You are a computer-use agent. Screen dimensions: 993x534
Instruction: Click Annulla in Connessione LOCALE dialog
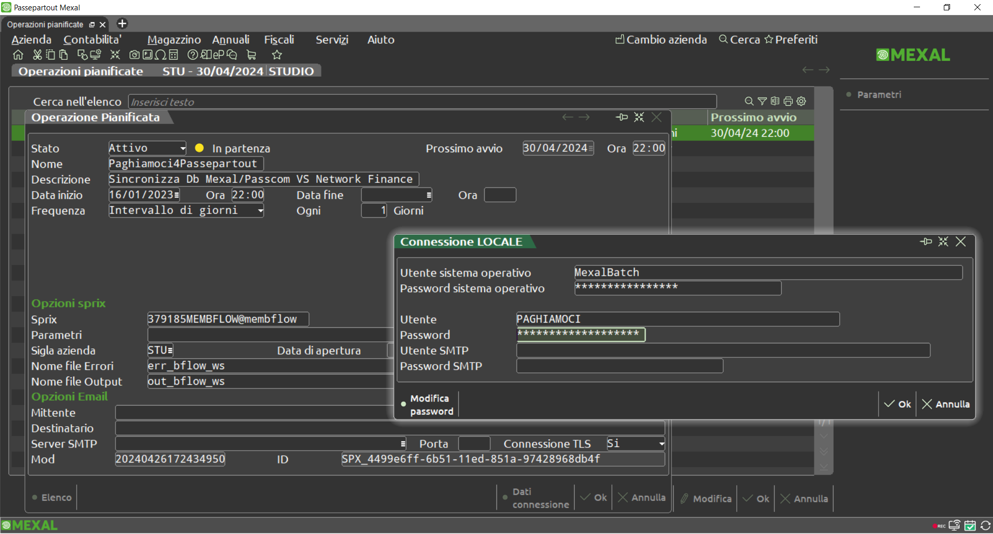(x=946, y=404)
